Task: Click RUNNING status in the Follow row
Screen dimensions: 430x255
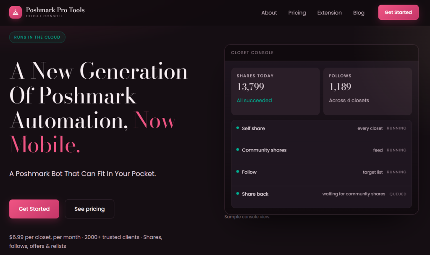Action: pyautogui.click(x=396, y=172)
